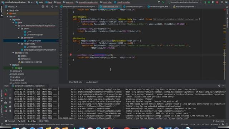Pause output in Run panel sidebar
This screenshot has height=129, width=229.
6,99
